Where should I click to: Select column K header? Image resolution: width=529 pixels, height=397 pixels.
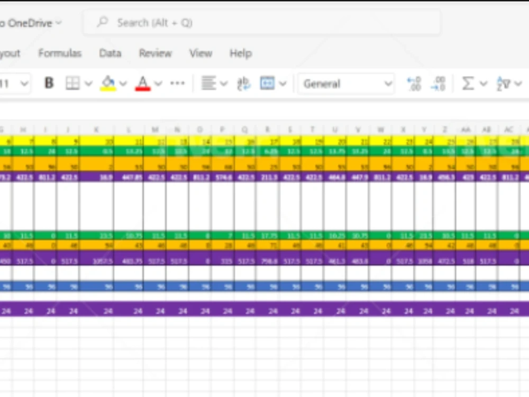point(96,130)
